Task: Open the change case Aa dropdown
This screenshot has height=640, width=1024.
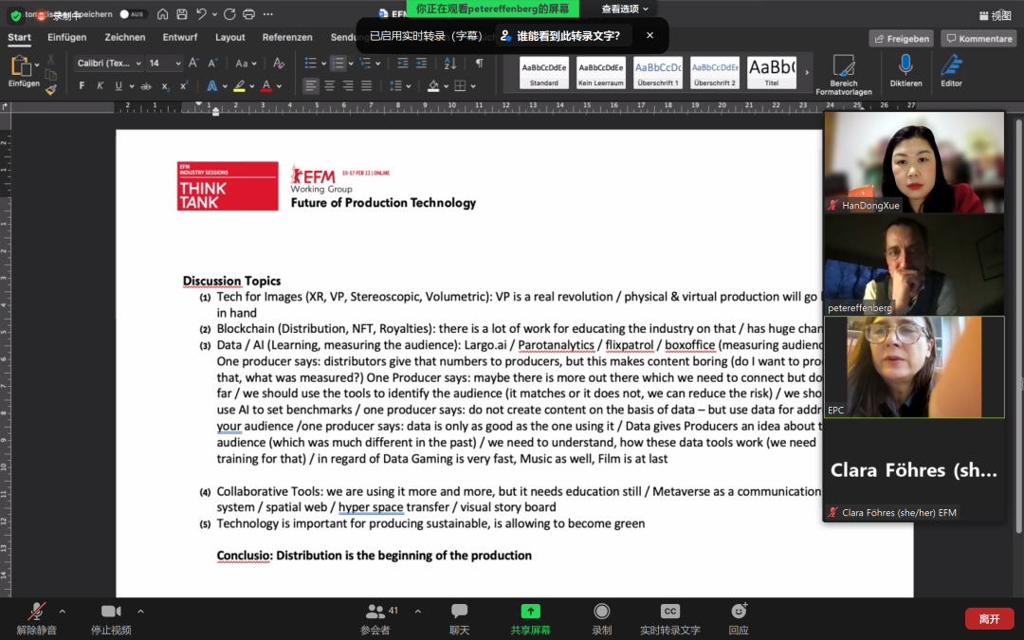Action: tap(246, 64)
